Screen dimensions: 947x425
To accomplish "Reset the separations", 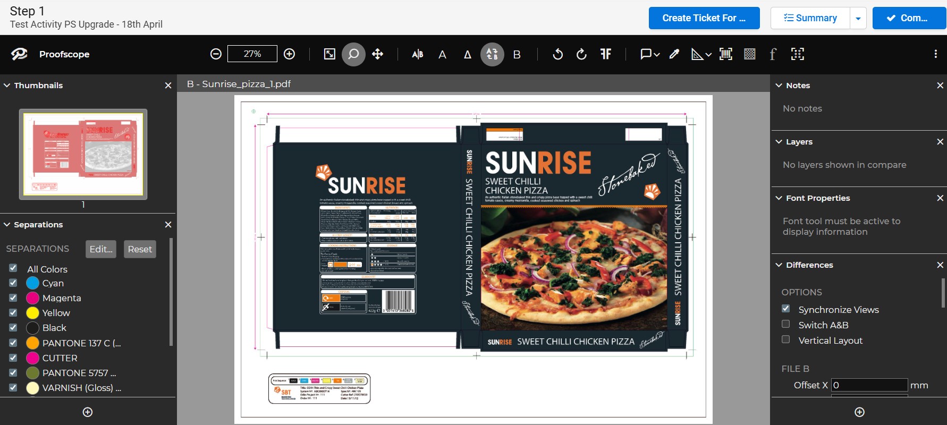I will 140,249.
